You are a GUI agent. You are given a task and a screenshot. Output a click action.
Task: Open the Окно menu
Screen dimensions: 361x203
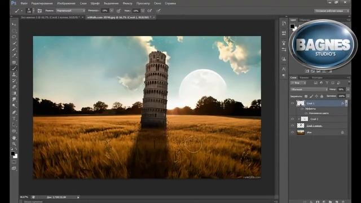click(x=157, y=3)
